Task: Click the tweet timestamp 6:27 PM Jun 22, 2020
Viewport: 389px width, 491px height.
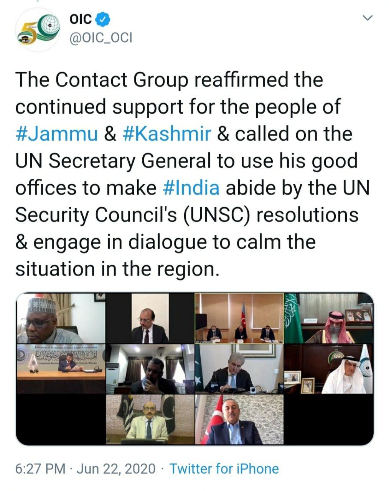Action: click(86, 469)
